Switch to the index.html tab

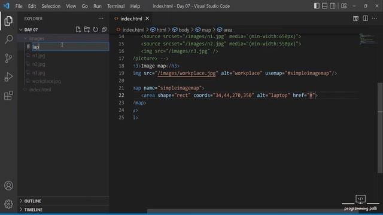(131, 19)
